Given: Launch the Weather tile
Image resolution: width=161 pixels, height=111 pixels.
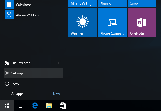Looking at the screenshot, I should tap(83, 23).
